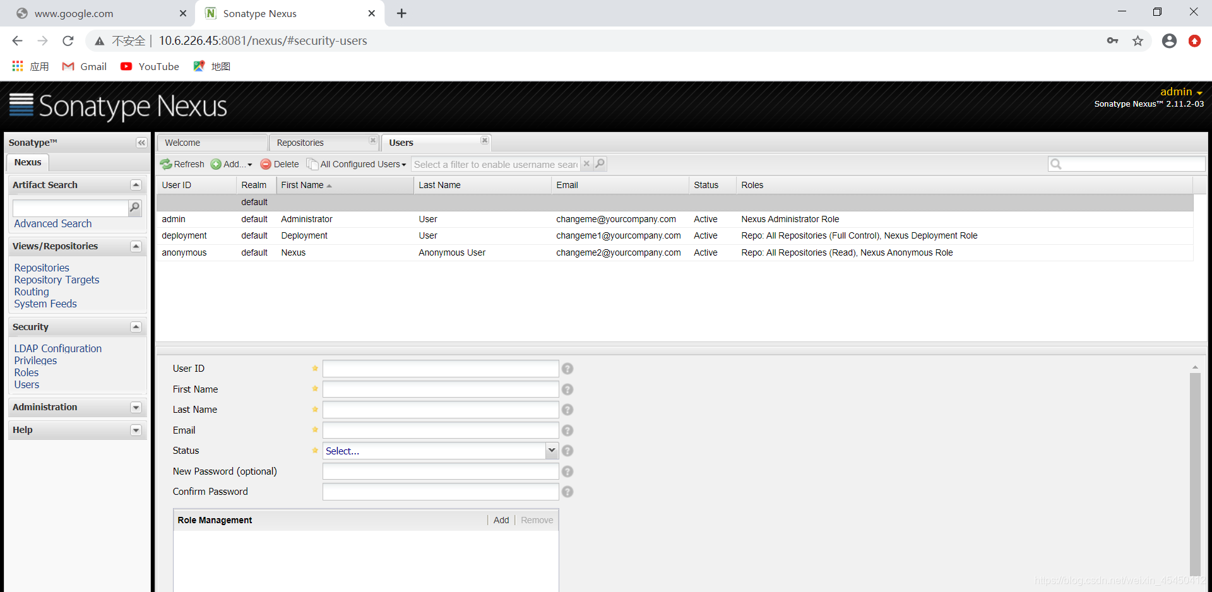Select the deployment user row
Viewport: 1212px width, 592px height.
click(x=675, y=235)
